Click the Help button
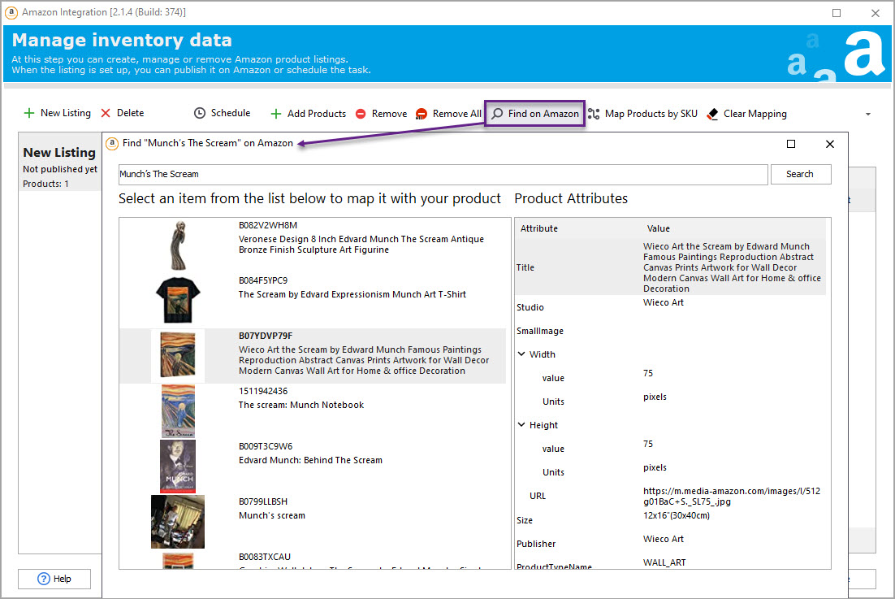 click(54, 579)
